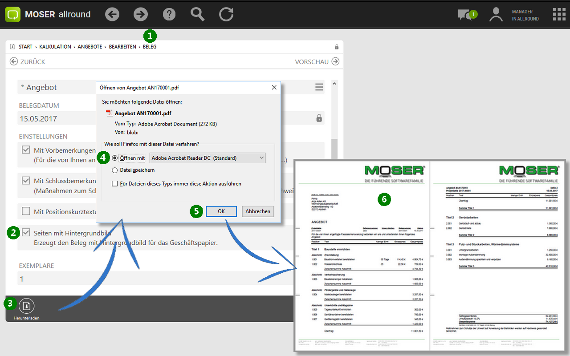The image size is (570, 356).
Task: Confirm dialog with OK button
Action: point(221,211)
